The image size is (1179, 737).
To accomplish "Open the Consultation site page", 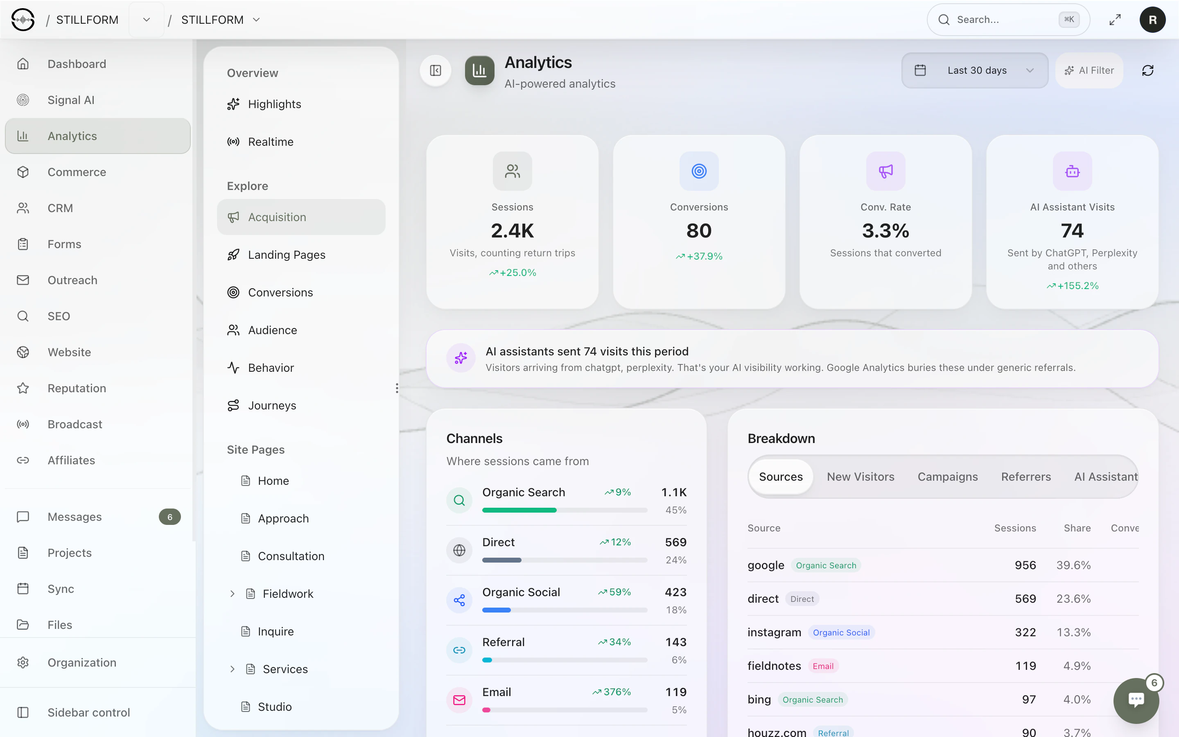I will click(x=301, y=556).
